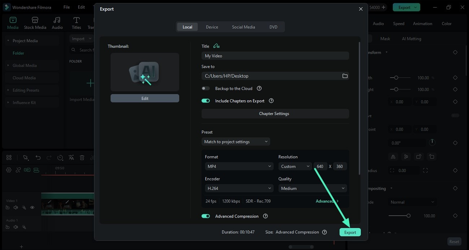Open Stock Media in main window
Viewport: 469px width, 250px height.
coord(35,23)
